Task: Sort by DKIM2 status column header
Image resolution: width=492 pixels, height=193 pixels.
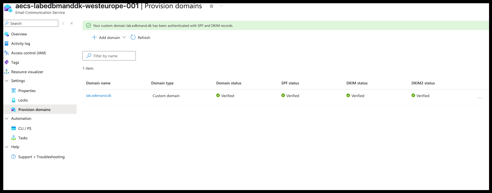Action: click(x=423, y=83)
